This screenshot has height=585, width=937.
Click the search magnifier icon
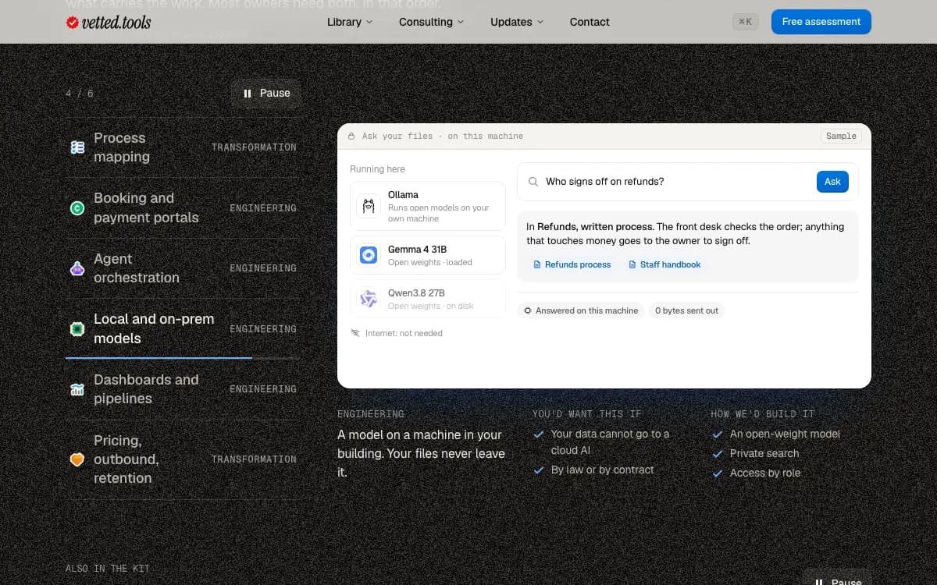tap(533, 182)
